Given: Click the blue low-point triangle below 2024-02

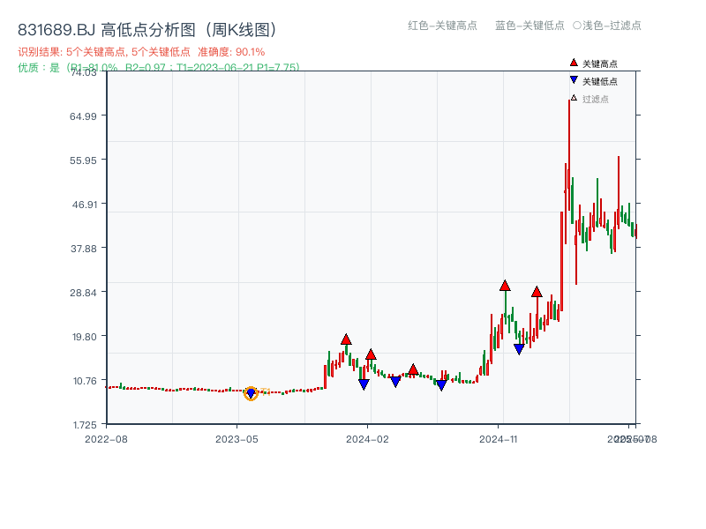Looking at the screenshot, I should click(364, 384).
